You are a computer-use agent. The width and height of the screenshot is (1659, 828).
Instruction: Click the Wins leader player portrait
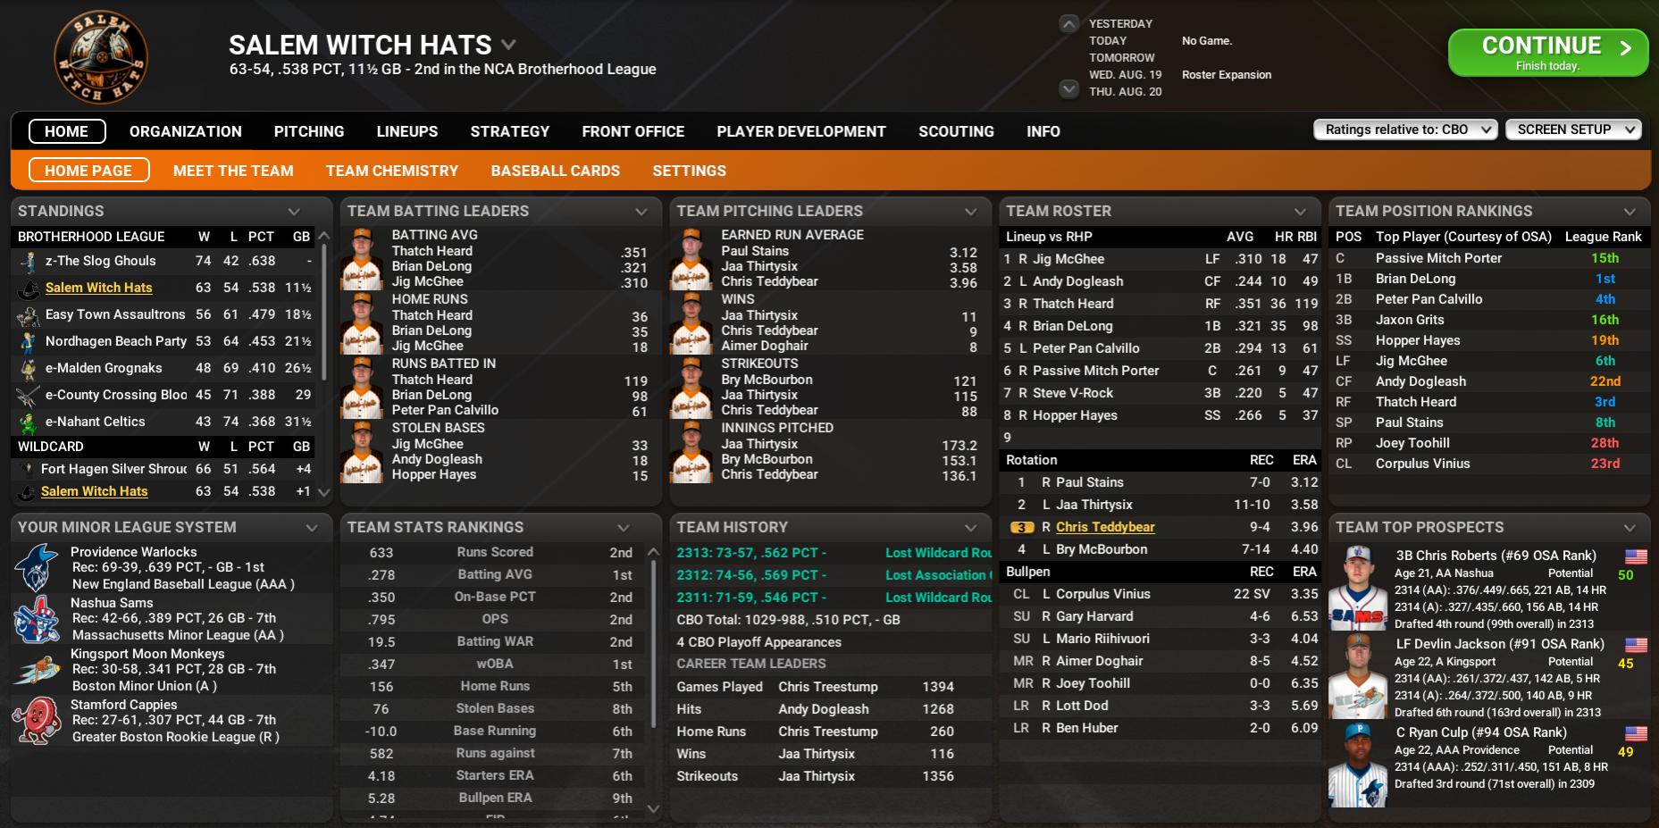click(691, 323)
